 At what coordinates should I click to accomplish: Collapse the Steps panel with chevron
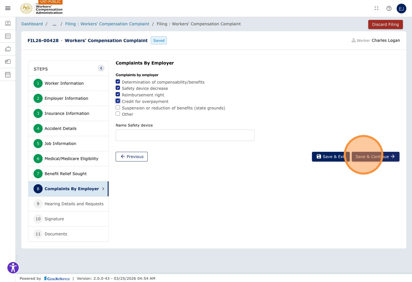click(101, 68)
